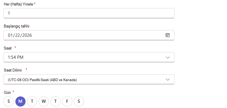Toggle the Tuesday T button beside M

(32, 101)
